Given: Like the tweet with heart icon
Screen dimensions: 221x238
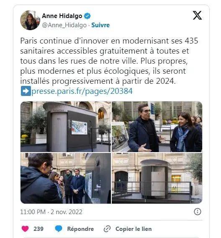Looking at the screenshot, I should [25, 229].
